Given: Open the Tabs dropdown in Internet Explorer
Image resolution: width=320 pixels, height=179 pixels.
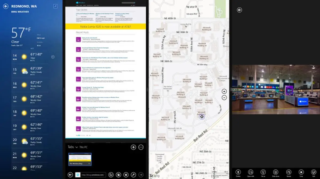Looking at the screenshot, I should tap(73, 147).
